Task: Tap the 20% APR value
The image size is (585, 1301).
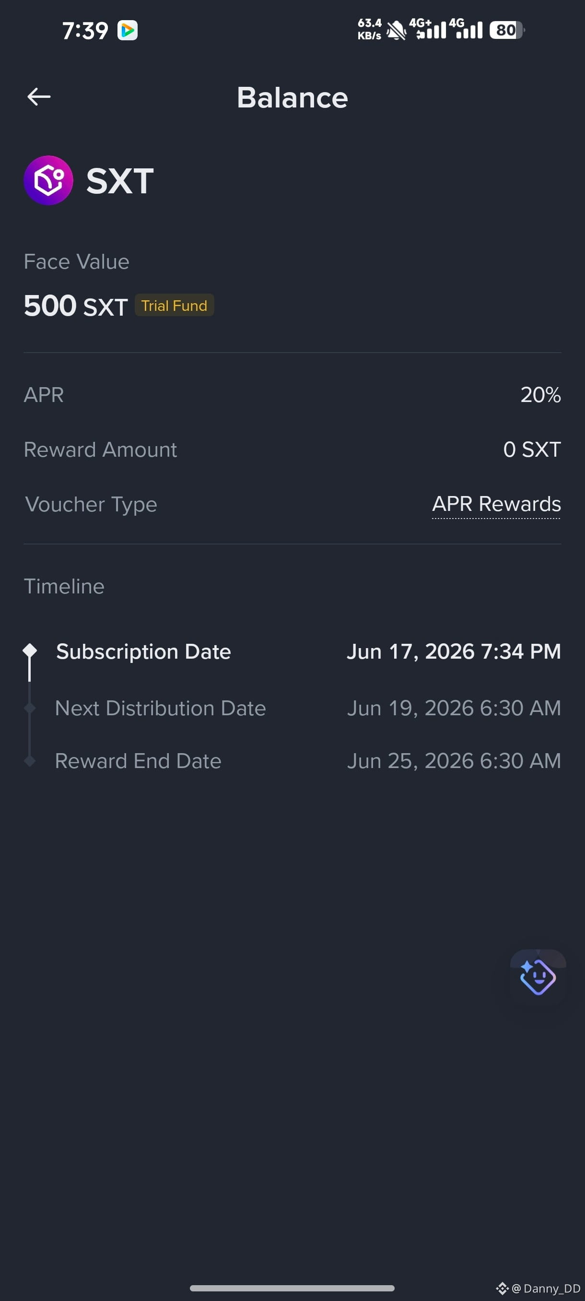Action: [x=540, y=395]
